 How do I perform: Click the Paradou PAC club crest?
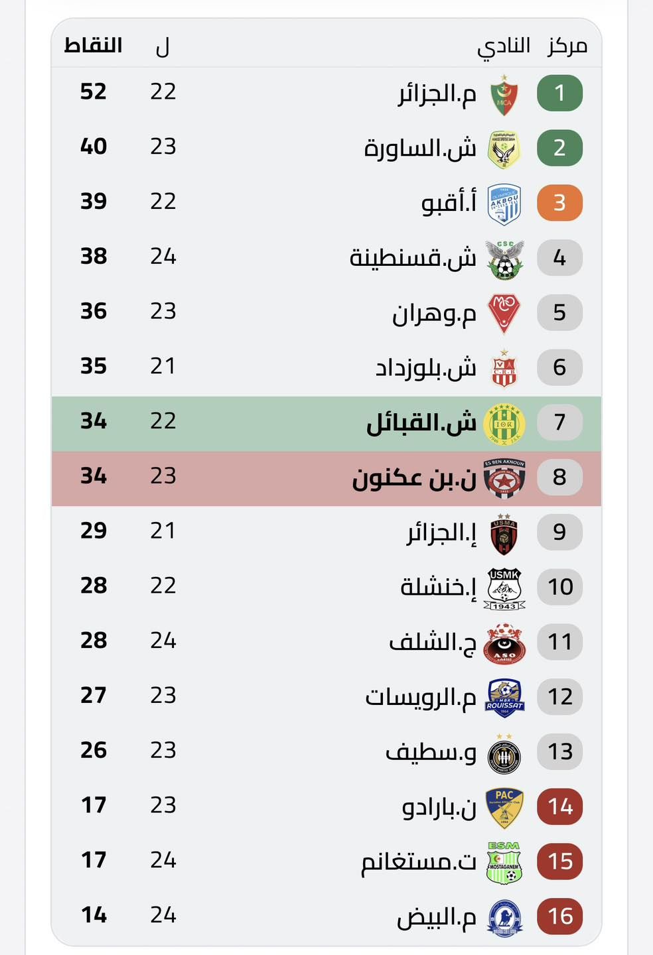coord(504,807)
